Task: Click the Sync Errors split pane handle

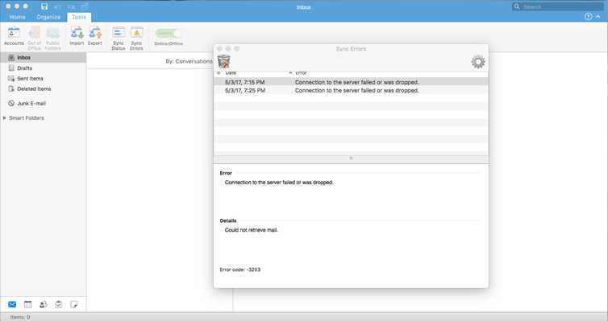Action: [351, 158]
